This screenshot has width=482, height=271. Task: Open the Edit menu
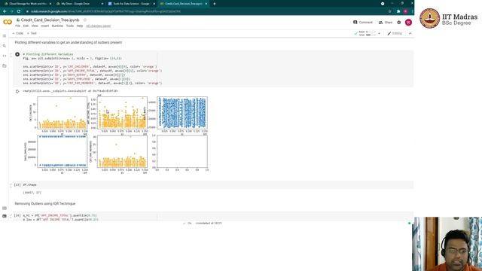tap(26, 26)
